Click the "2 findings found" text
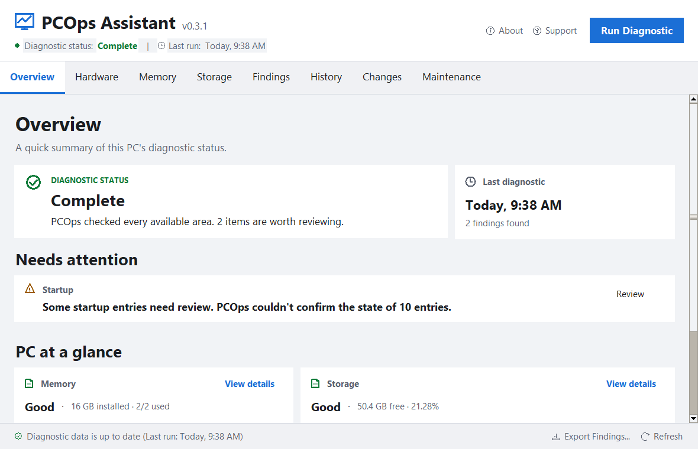Image resolution: width=698 pixels, height=449 pixels. coord(497,223)
